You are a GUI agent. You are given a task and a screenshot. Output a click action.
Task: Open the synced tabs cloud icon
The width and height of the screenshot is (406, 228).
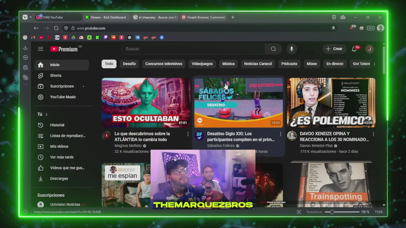tap(343, 17)
